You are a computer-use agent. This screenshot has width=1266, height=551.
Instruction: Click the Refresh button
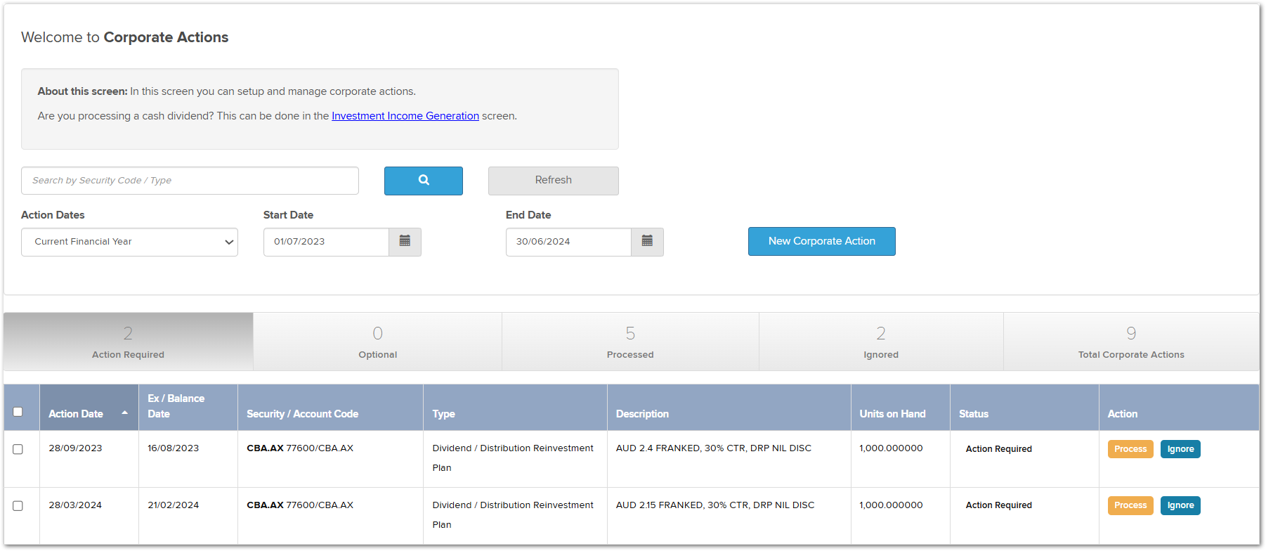coord(554,181)
